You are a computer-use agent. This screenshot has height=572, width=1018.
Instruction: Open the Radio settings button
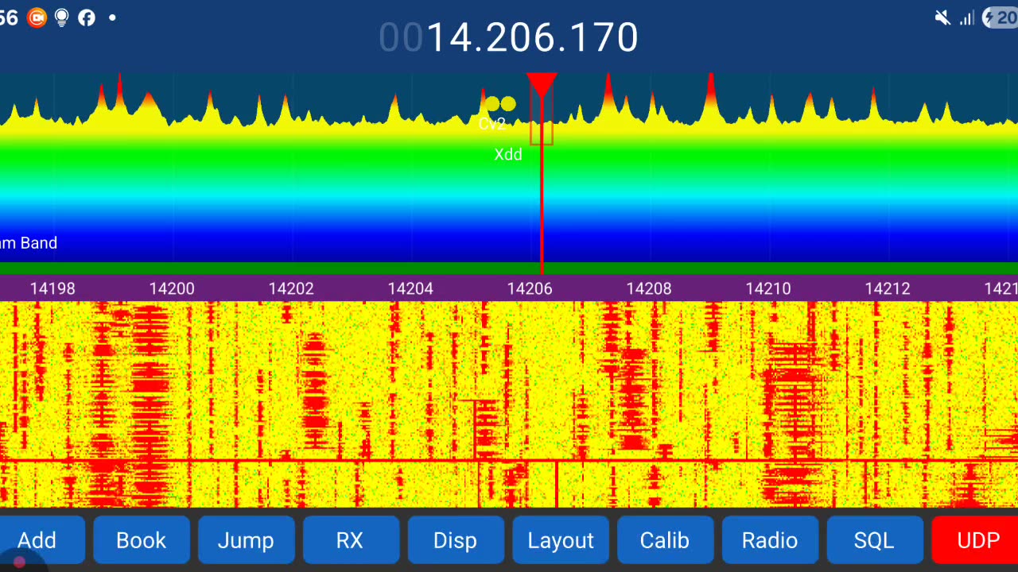(x=770, y=540)
